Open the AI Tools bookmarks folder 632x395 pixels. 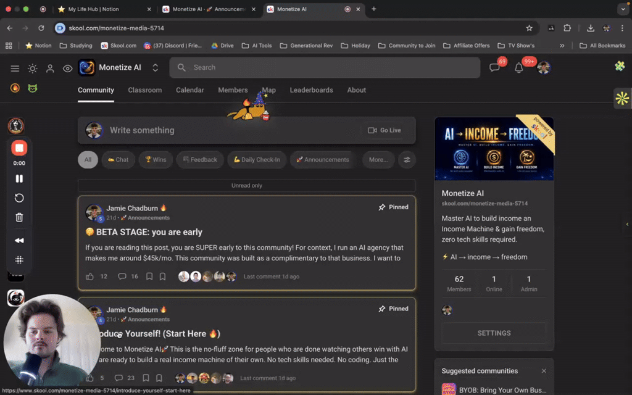[257, 46]
